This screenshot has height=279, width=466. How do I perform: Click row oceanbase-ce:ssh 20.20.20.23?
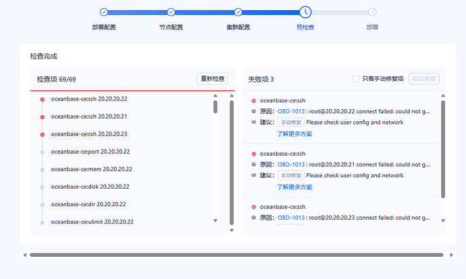pos(89,134)
